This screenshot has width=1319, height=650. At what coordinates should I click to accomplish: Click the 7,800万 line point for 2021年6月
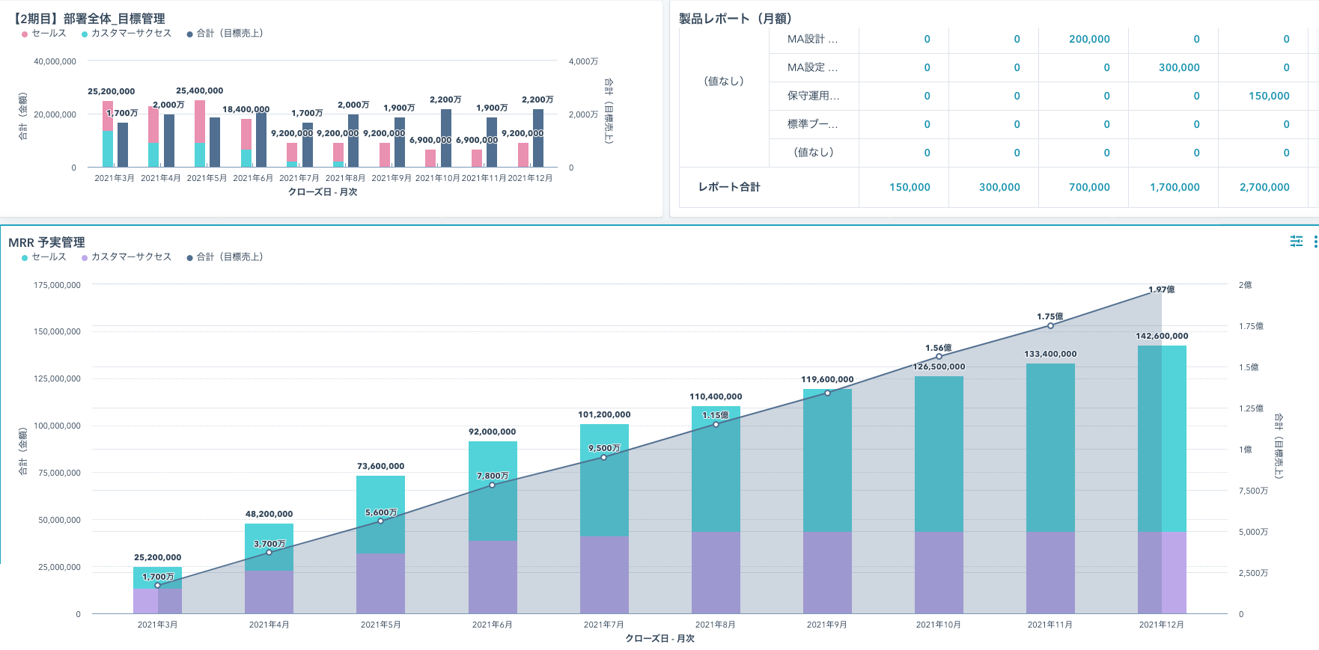click(493, 485)
